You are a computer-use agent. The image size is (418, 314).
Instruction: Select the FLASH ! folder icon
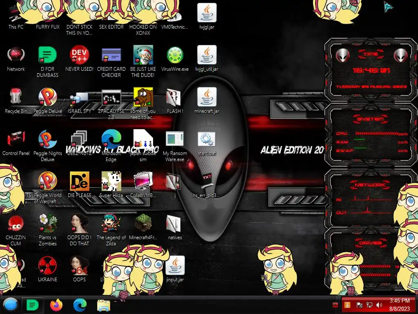[x=173, y=97]
